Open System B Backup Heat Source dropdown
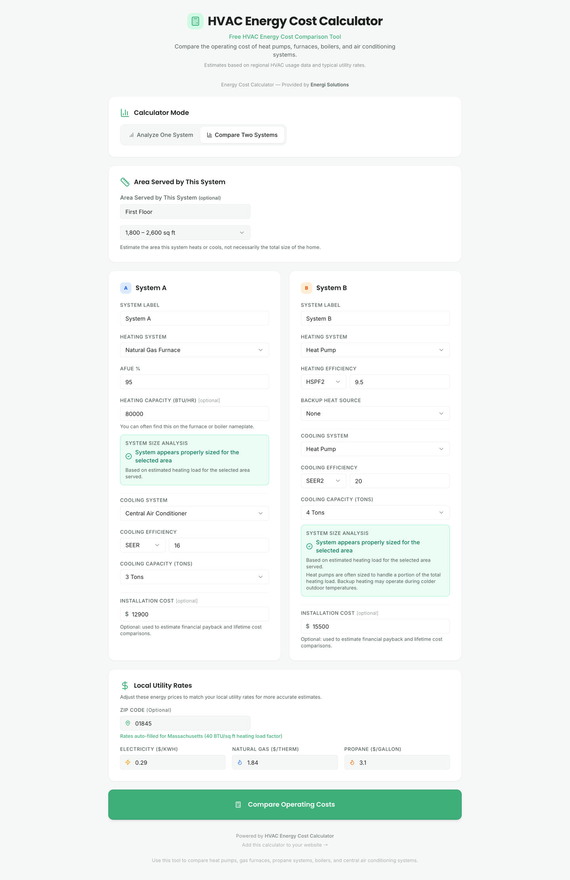The width and height of the screenshot is (570, 880). [375, 413]
